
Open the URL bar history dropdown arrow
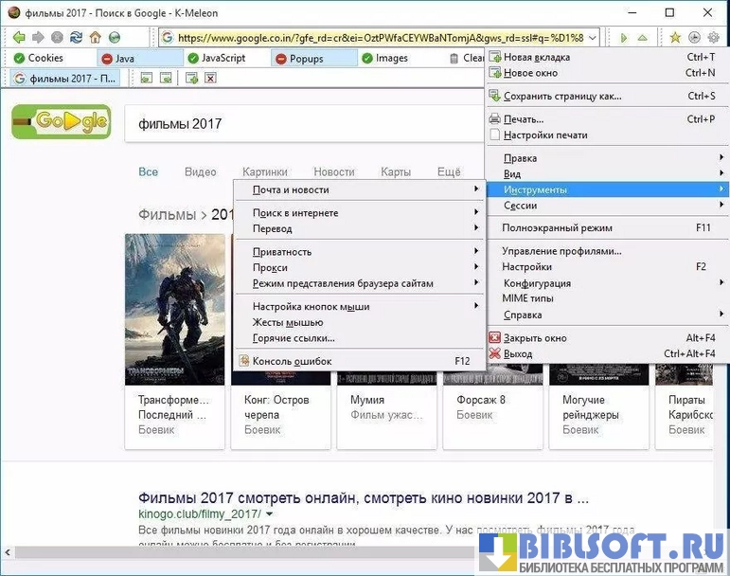tap(593, 38)
